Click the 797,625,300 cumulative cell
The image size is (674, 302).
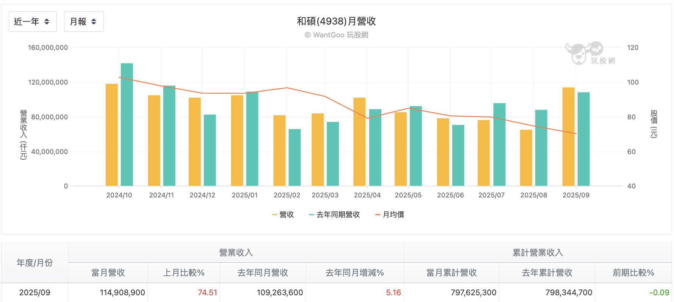click(x=474, y=293)
